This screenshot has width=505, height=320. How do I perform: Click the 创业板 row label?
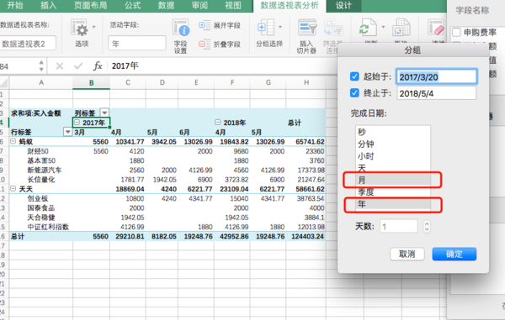pyautogui.click(x=38, y=198)
